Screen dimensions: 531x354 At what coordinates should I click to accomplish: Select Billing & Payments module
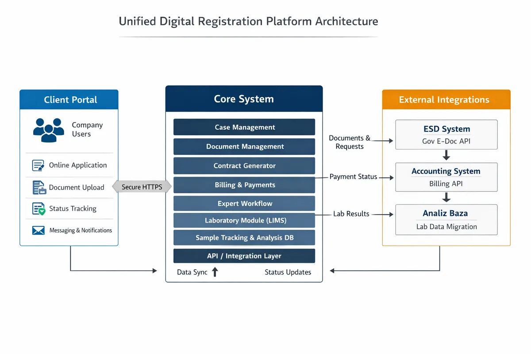click(244, 185)
